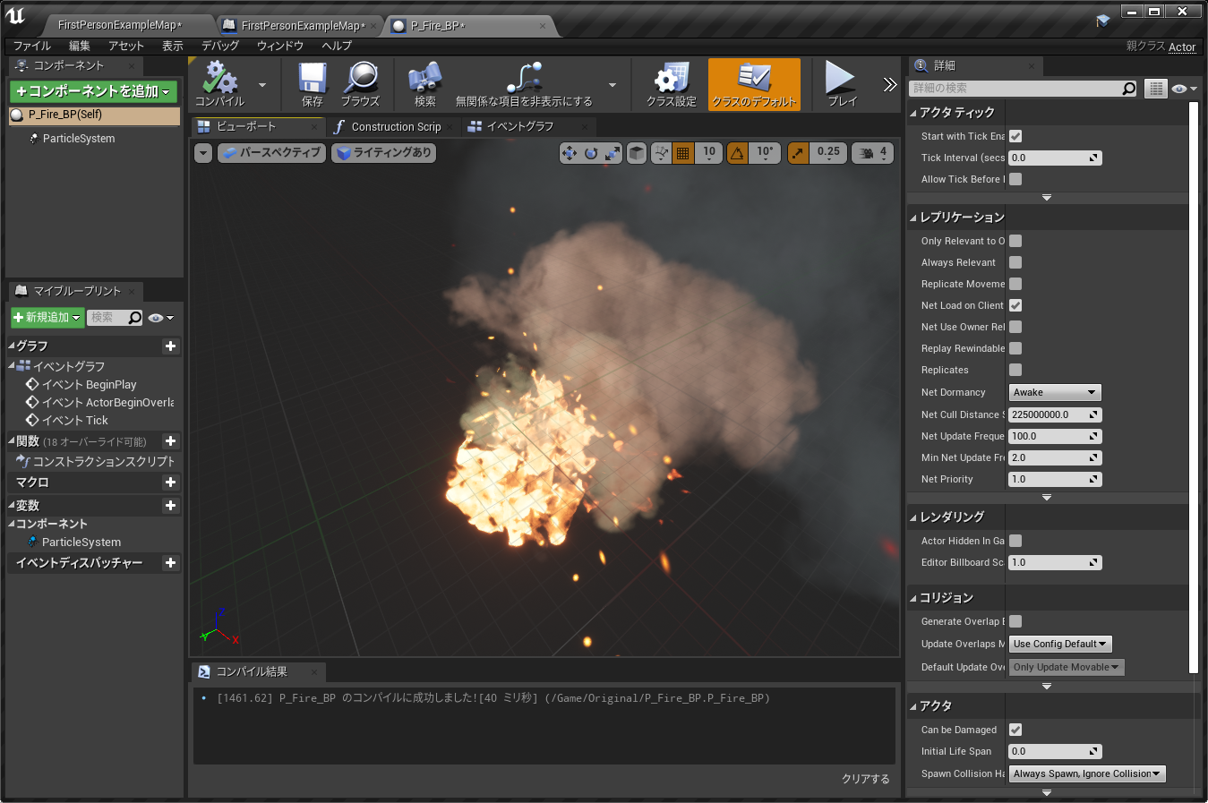Image resolution: width=1208 pixels, height=803 pixels.
Task: Click the Compile (コンパイル) toolbar icon
Action: click(x=219, y=83)
